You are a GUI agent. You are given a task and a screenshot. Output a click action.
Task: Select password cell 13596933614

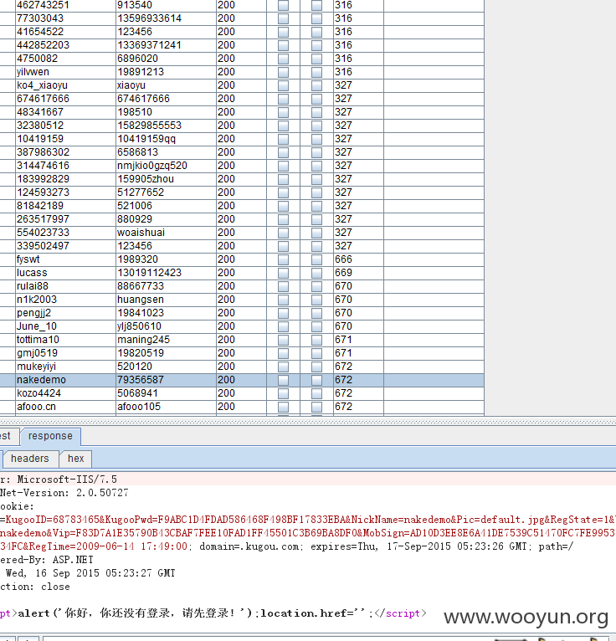[x=166, y=18]
